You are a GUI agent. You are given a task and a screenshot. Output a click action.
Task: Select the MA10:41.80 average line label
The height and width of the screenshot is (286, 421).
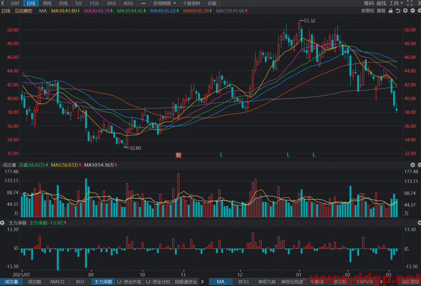(65, 11)
